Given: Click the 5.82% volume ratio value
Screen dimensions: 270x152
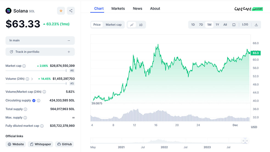Looking at the screenshot, I should tap(70, 92).
